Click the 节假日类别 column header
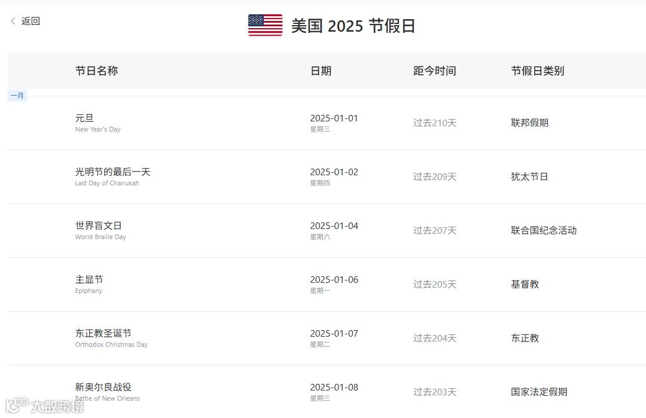Viewport: 646px width, 418px height. (538, 71)
